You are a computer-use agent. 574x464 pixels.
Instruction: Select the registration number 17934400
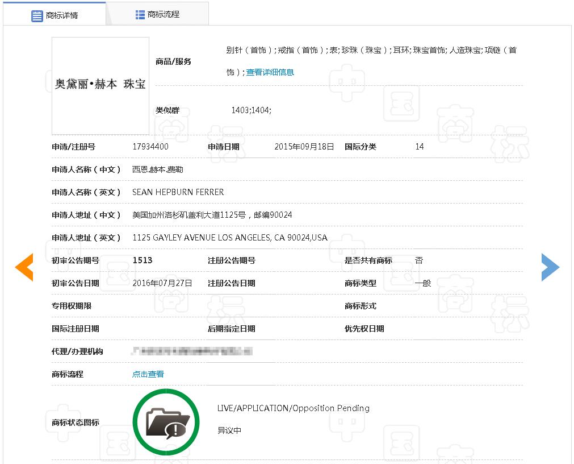(150, 147)
